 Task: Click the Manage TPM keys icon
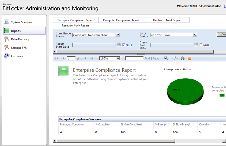[x=7, y=48]
